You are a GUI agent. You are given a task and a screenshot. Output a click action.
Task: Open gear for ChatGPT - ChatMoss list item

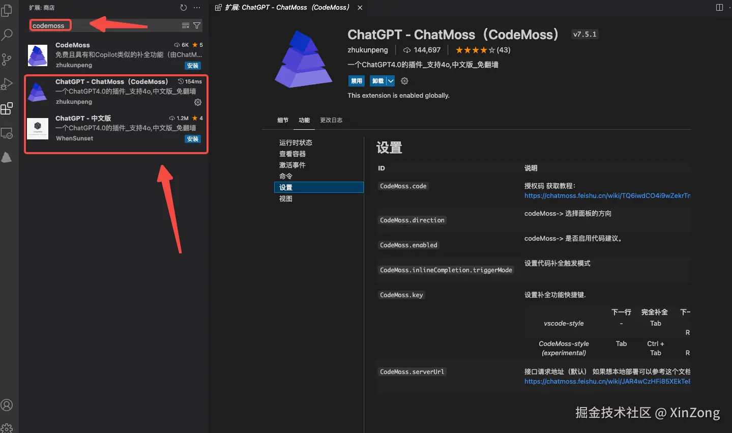tap(198, 102)
